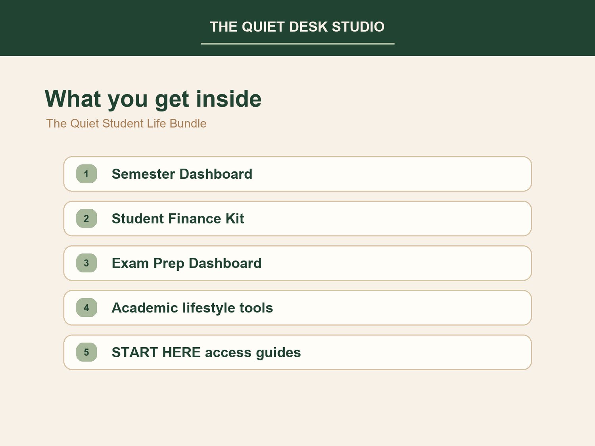Click the Student Finance Kit label text

[x=178, y=218]
